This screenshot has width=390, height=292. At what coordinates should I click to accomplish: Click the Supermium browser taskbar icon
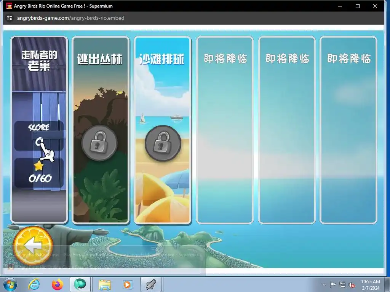click(80, 284)
